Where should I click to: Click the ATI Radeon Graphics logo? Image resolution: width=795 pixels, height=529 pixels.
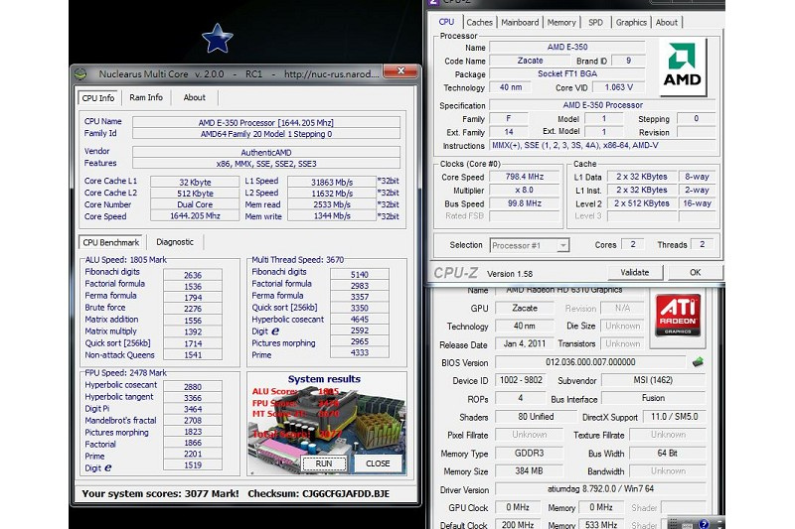[678, 316]
